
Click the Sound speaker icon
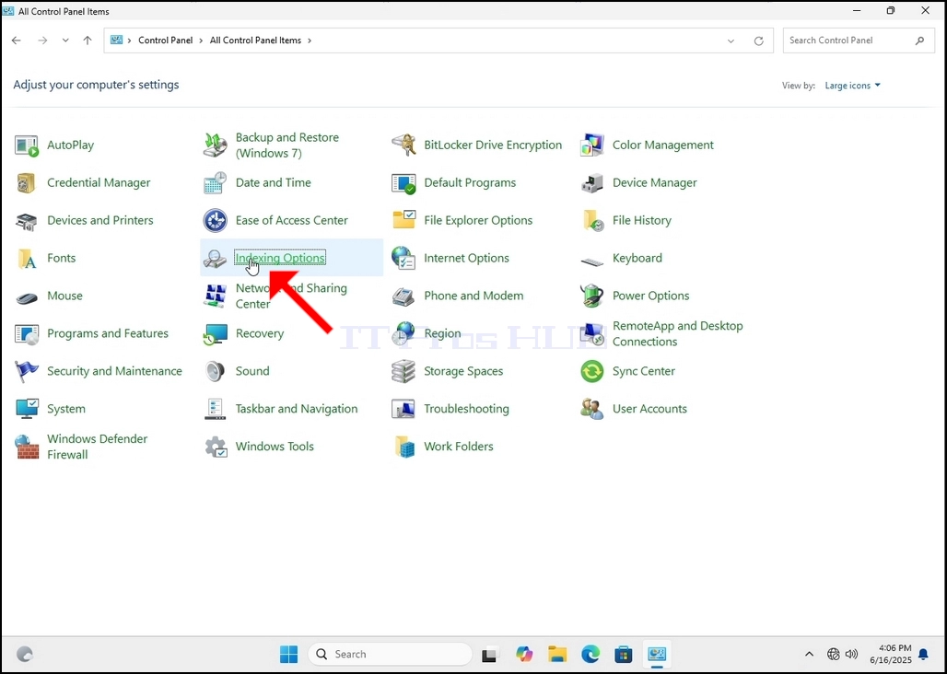(215, 372)
